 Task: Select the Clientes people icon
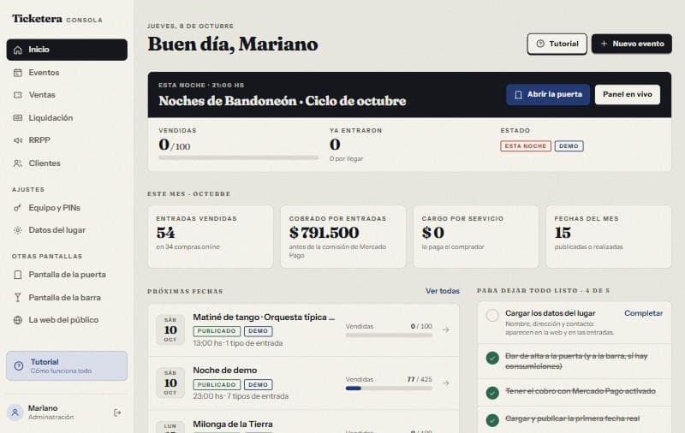pos(18,163)
